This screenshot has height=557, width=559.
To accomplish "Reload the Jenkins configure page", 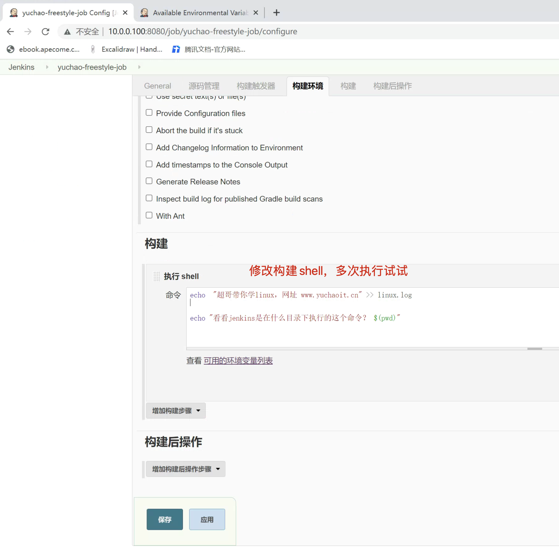I will pos(45,32).
